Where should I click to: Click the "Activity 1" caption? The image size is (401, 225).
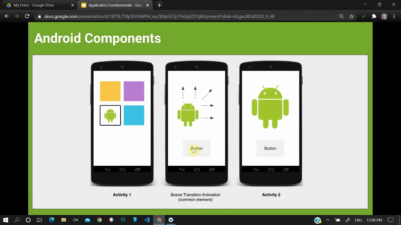tap(122, 195)
